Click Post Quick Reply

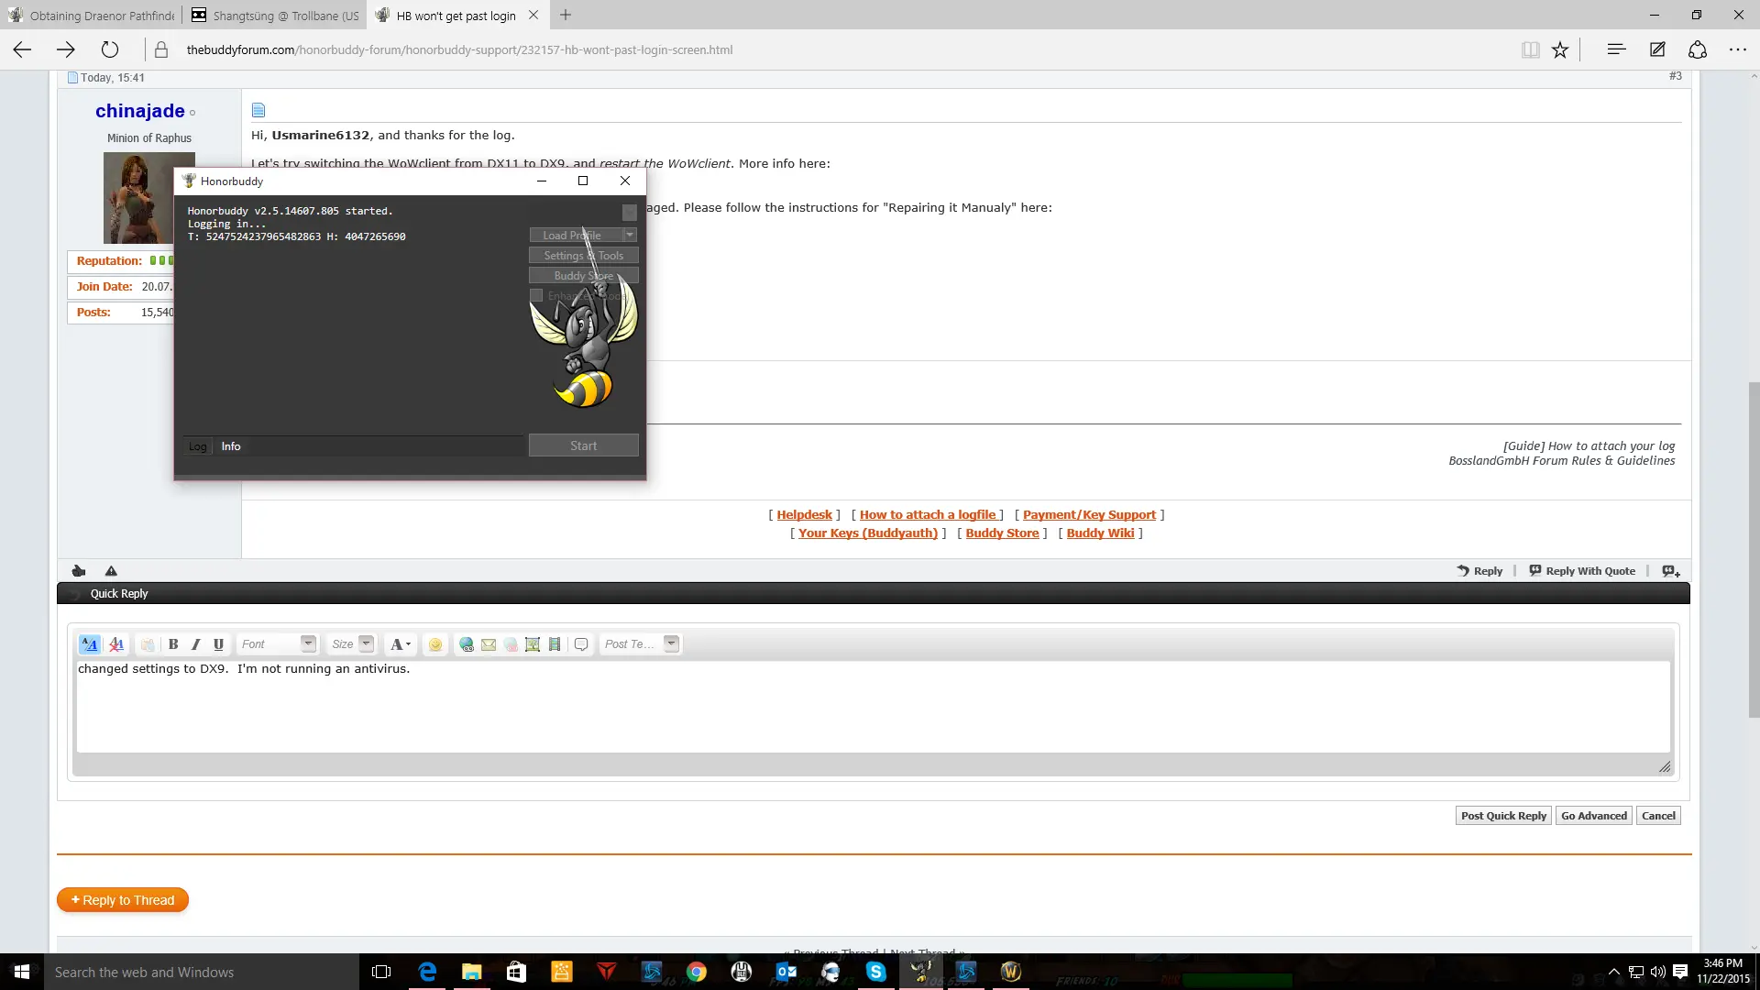[x=1503, y=816]
